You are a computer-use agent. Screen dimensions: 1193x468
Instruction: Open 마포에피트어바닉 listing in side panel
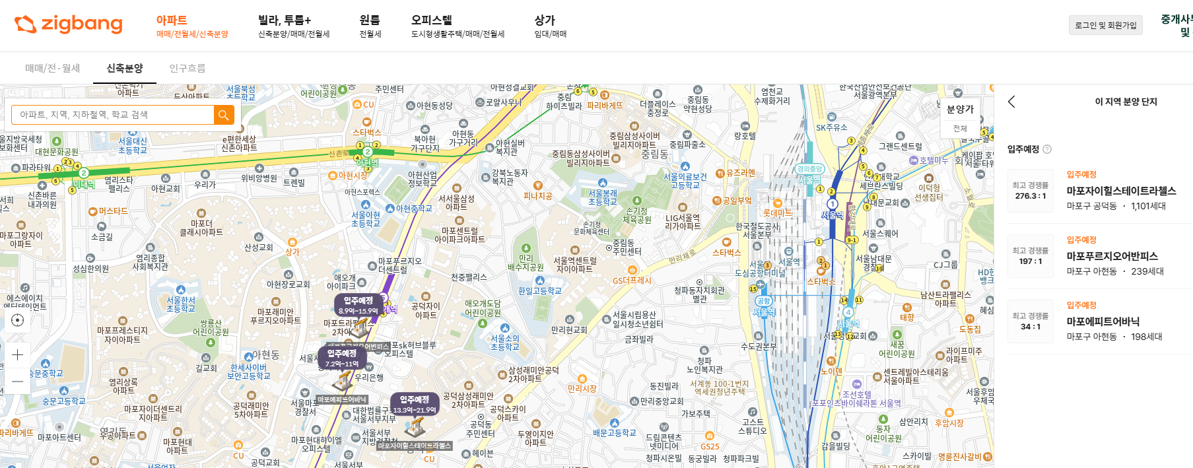click(1100, 321)
